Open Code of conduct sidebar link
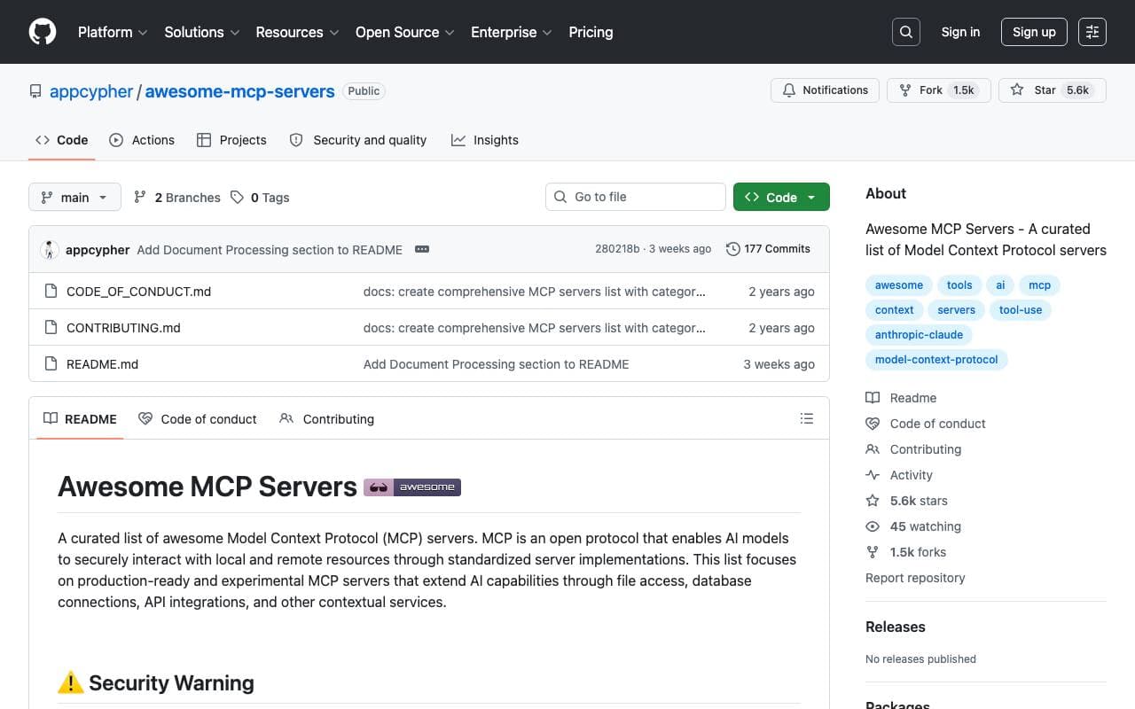Viewport: 1135px width, 709px height. 926,424
